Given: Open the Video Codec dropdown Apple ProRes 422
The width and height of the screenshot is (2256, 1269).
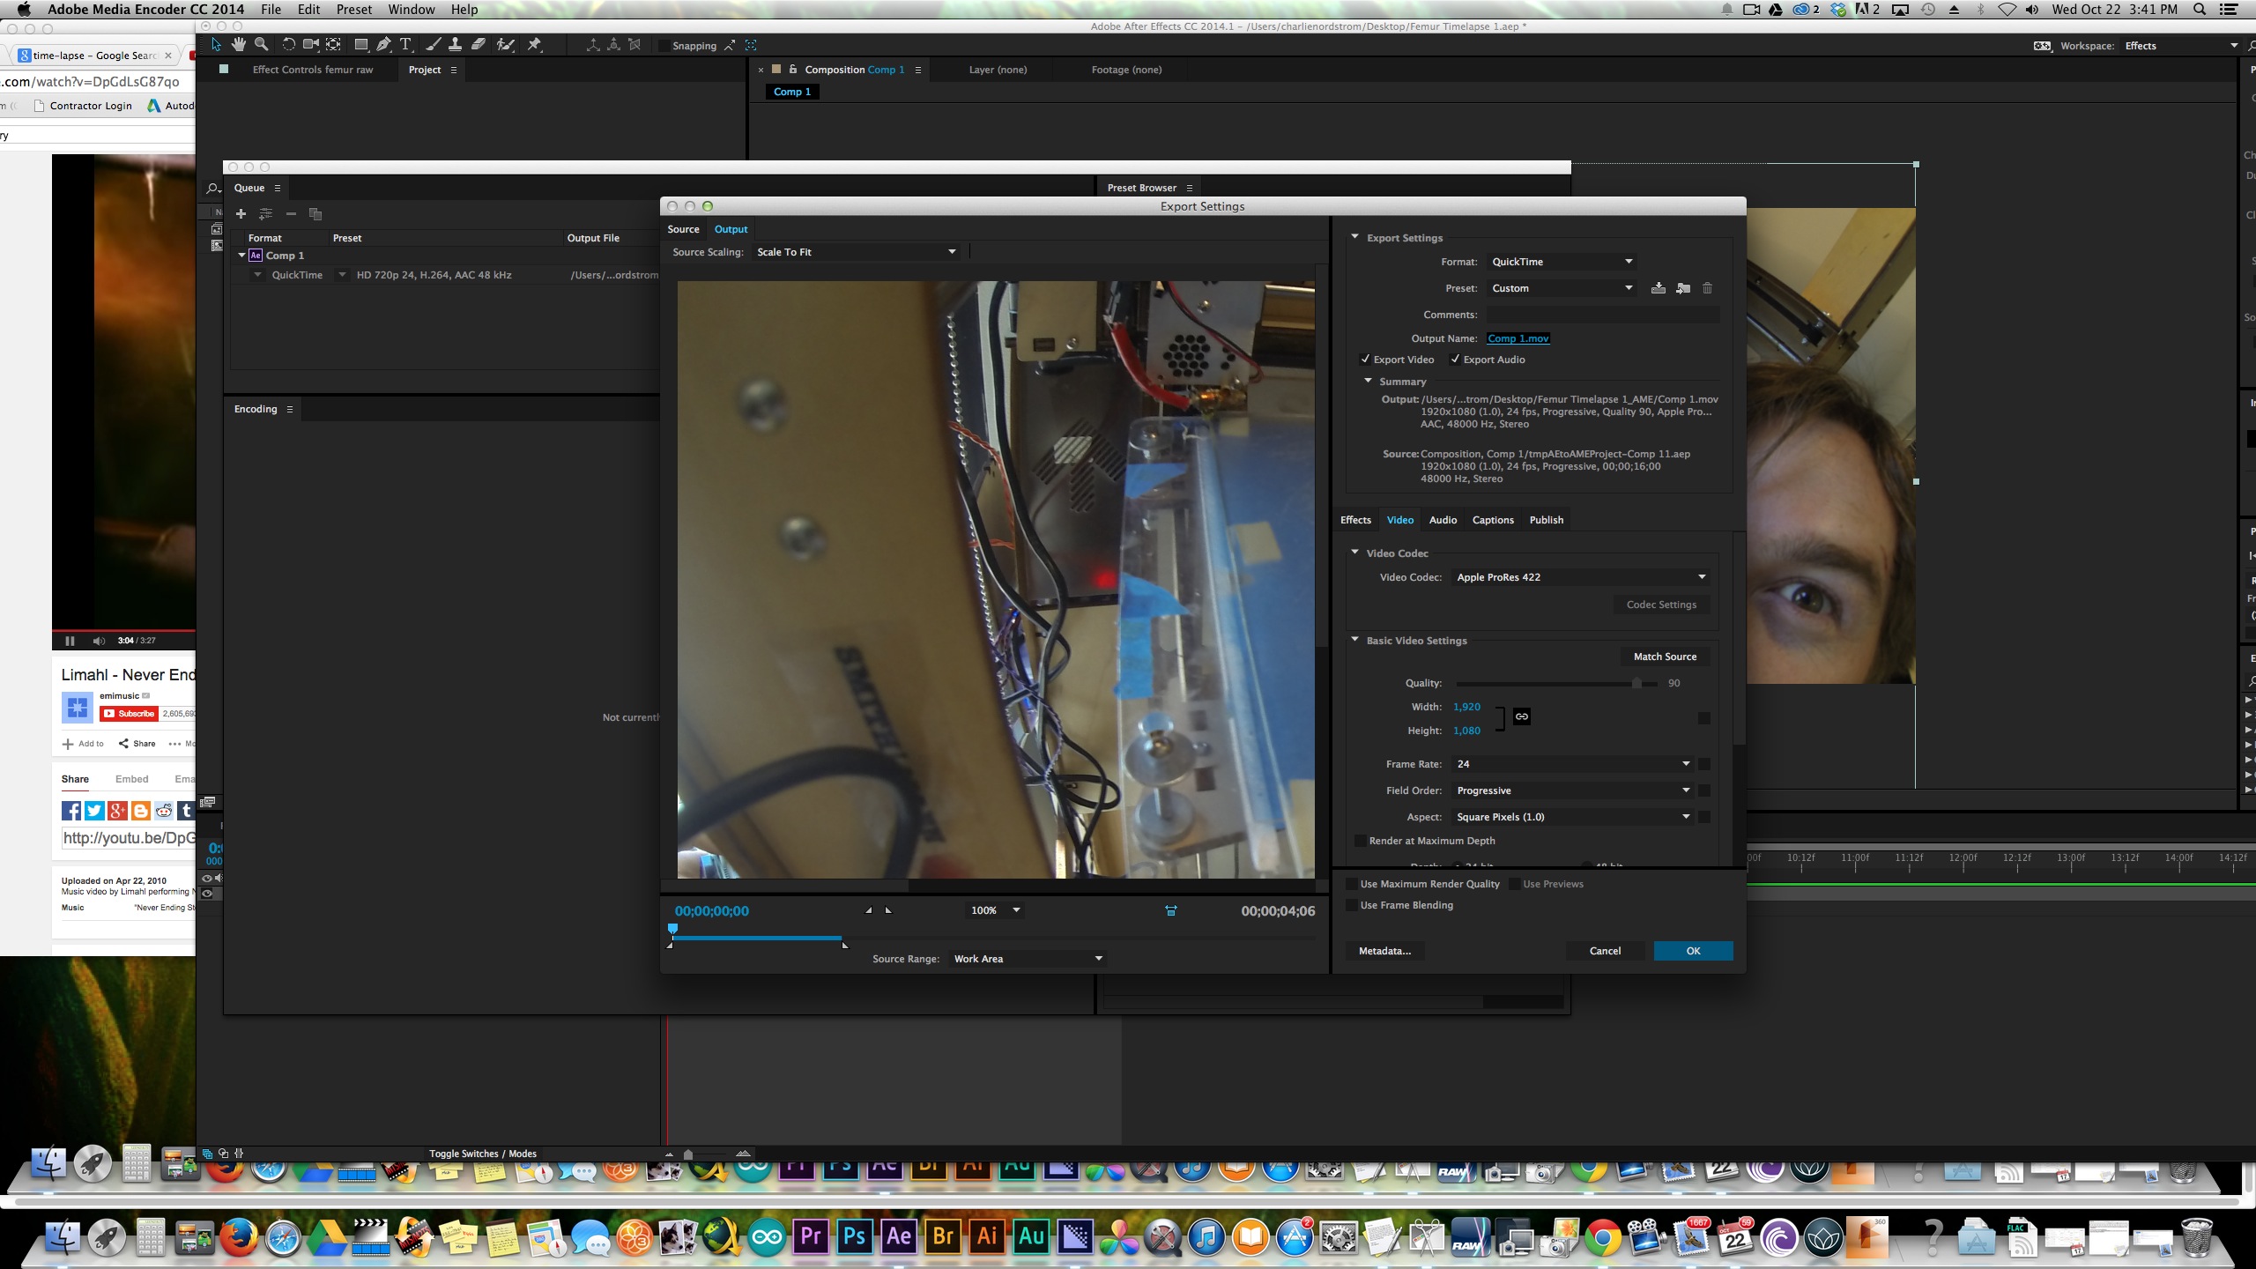Looking at the screenshot, I should click(1581, 577).
